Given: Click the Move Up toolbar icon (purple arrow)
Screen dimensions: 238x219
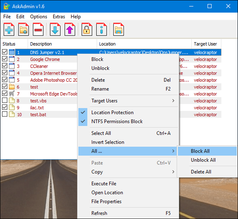Looking at the screenshot, I should pos(70,29).
